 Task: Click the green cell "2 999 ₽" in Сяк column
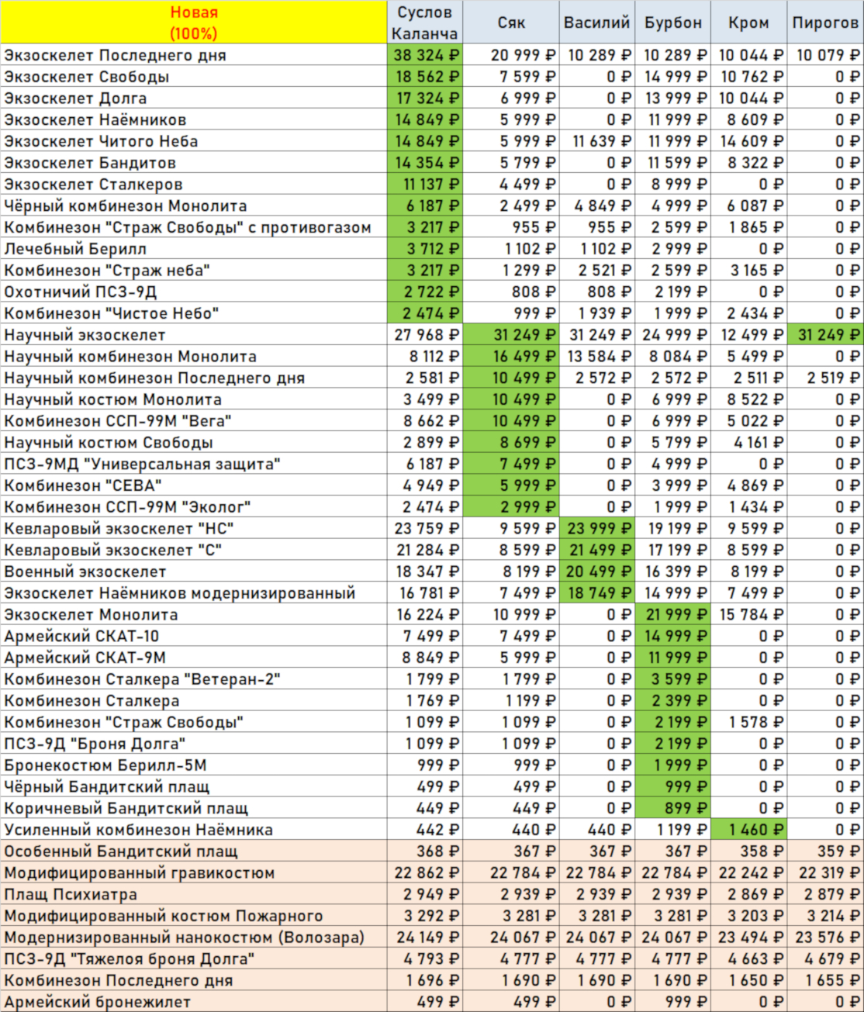511,507
